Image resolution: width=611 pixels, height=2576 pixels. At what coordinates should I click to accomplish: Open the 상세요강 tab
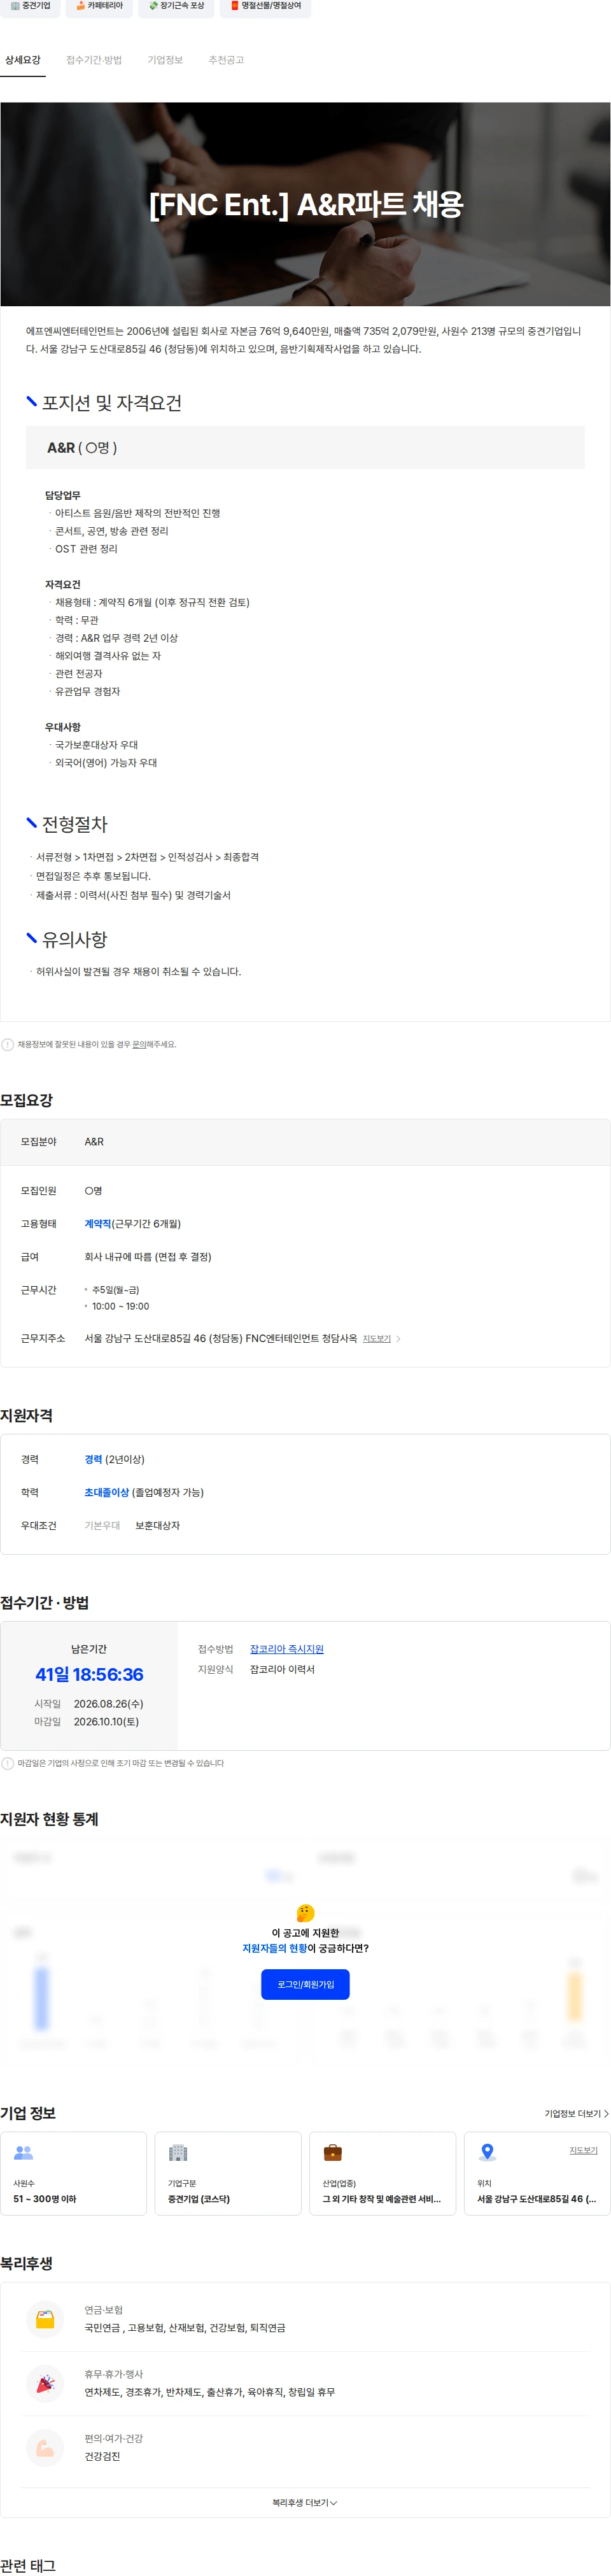(23, 60)
